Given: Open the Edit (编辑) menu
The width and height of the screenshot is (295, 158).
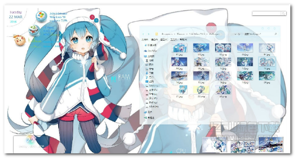Looking at the screenshot, I should click(154, 39).
